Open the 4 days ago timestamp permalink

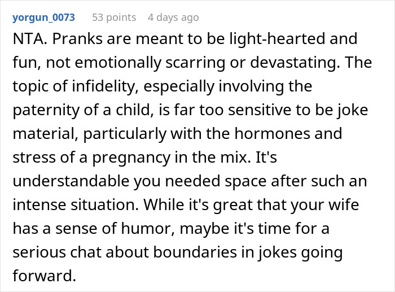click(x=173, y=18)
